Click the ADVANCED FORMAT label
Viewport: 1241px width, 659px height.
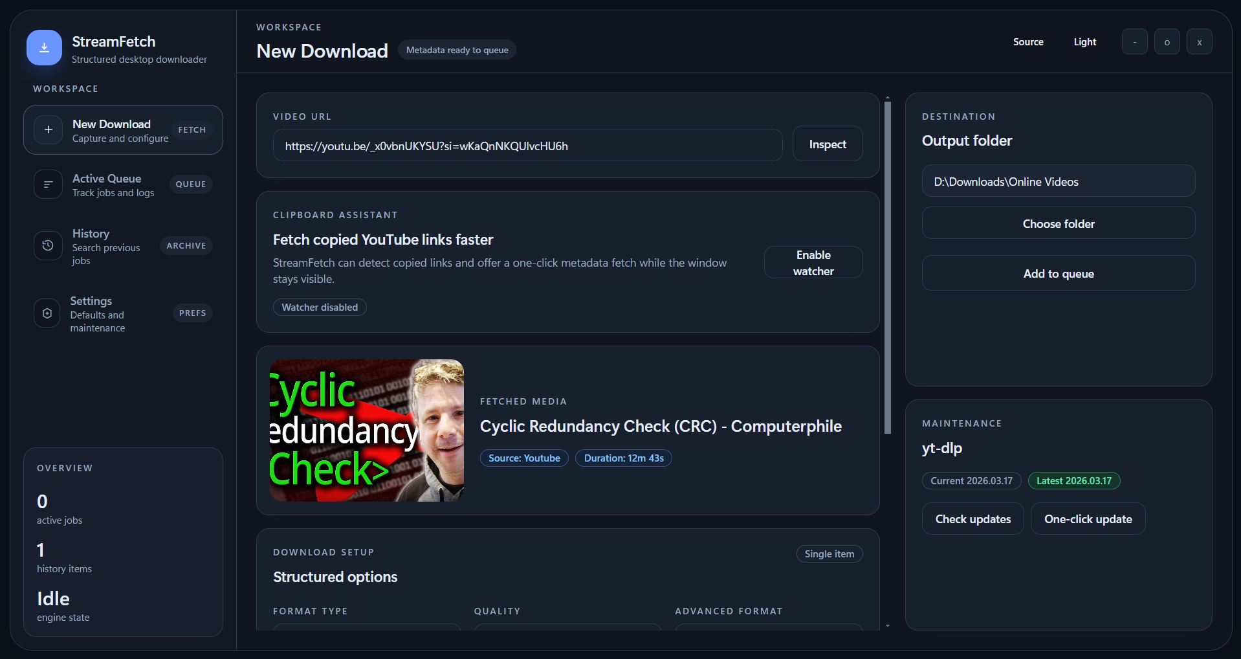point(729,611)
